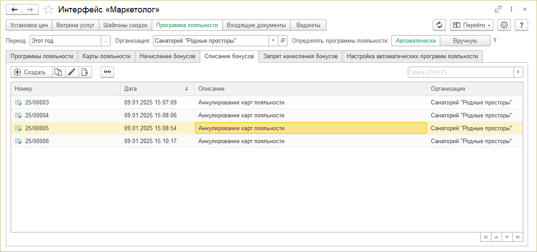The height and width of the screenshot is (252, 537).
Task: Open the Перейти dropdown menu
Action: [x=471, y=25]
